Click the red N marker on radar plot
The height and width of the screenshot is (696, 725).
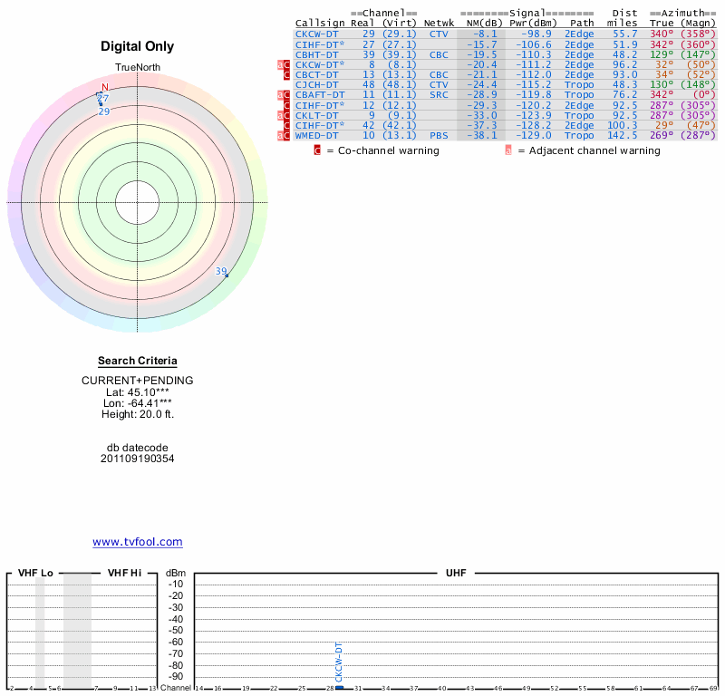point(105,87)
